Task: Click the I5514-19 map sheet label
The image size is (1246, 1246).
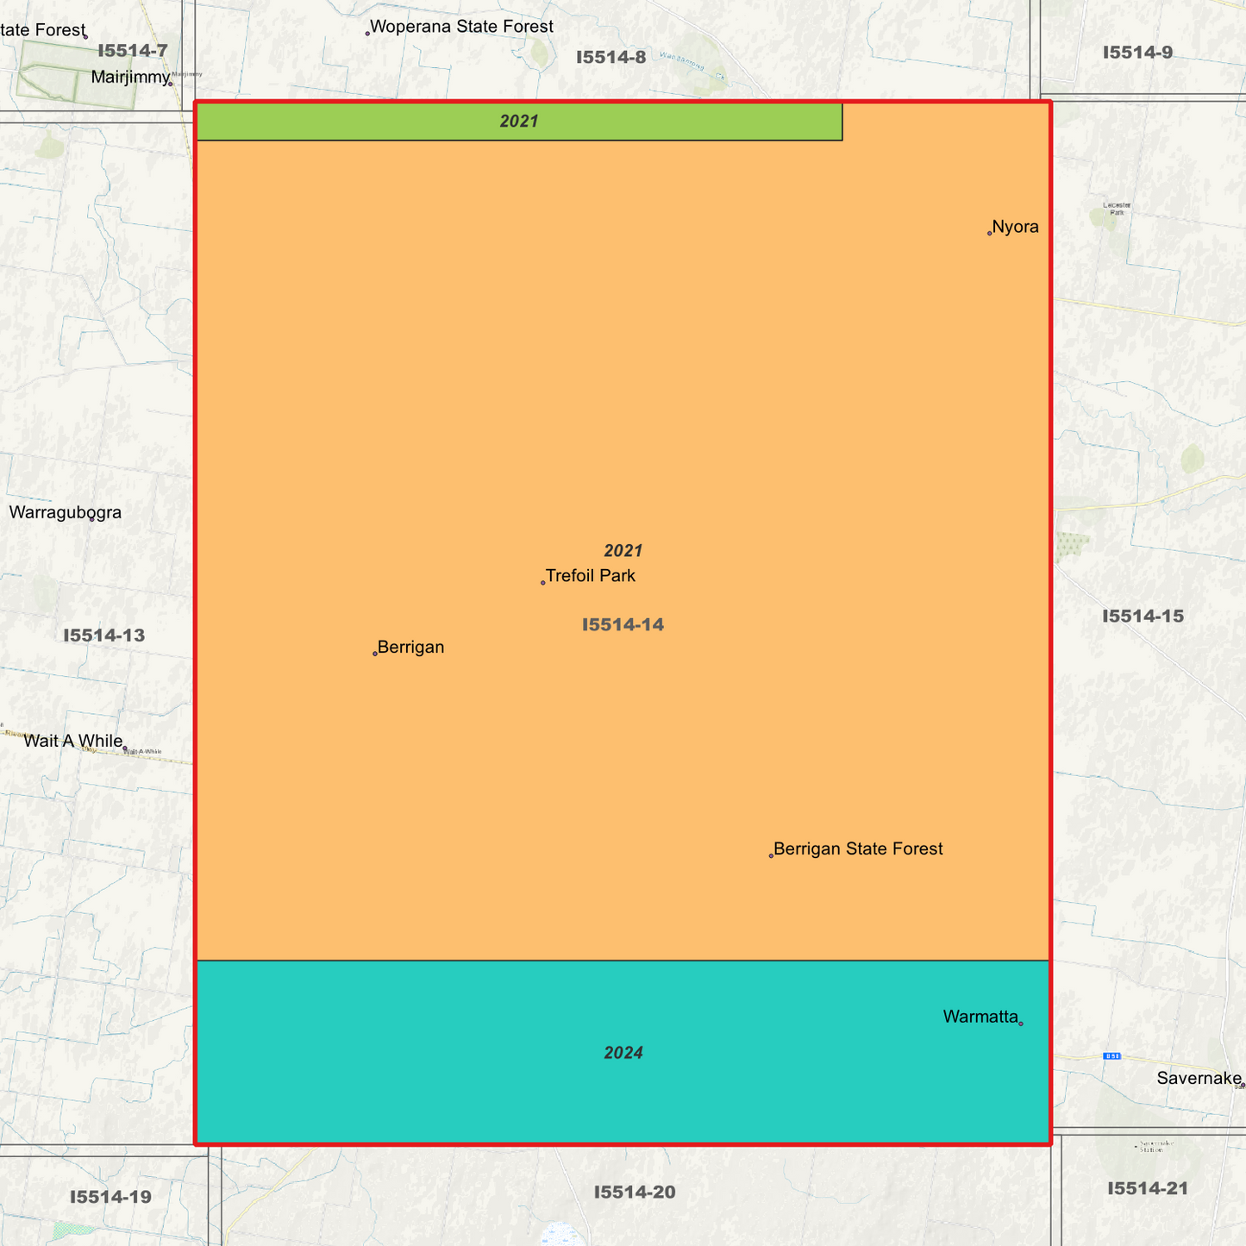Action: click(x=110, y=1197)
